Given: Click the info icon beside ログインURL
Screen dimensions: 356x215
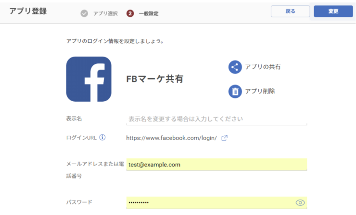Looking at the screenshot, I should (x=102, y=138).
